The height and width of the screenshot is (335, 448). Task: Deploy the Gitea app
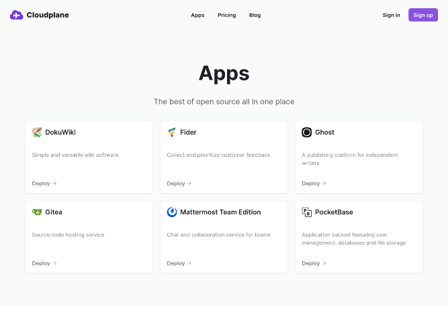coord(44,263)
